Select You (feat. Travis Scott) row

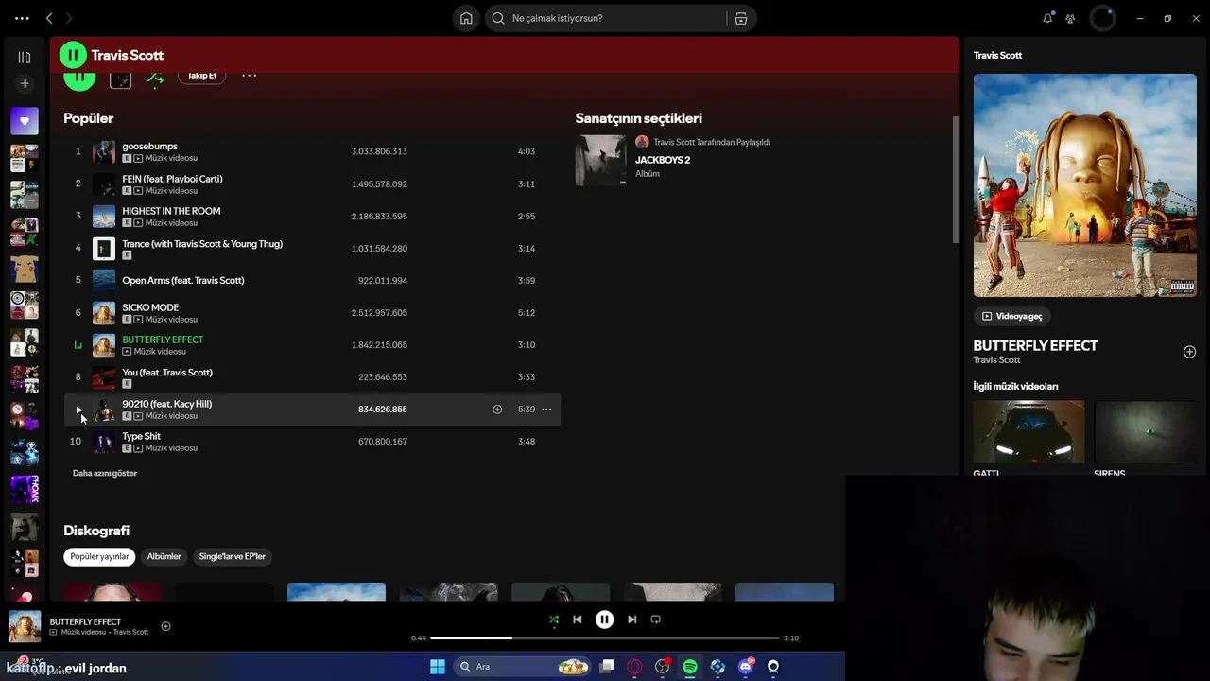click(312, 377)
